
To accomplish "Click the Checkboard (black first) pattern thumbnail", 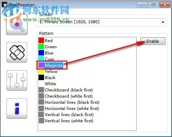I will [41, 90].
